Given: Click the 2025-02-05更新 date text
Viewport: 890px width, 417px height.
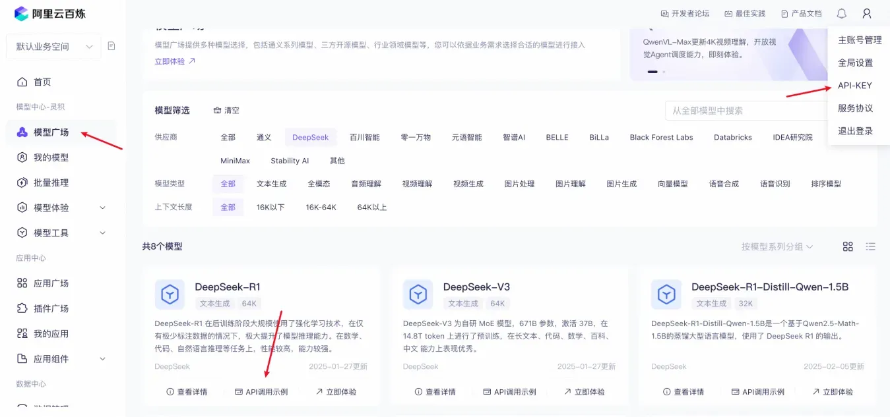Looking at the screenshot, I should pyautogui.click(x=834, y=366).
